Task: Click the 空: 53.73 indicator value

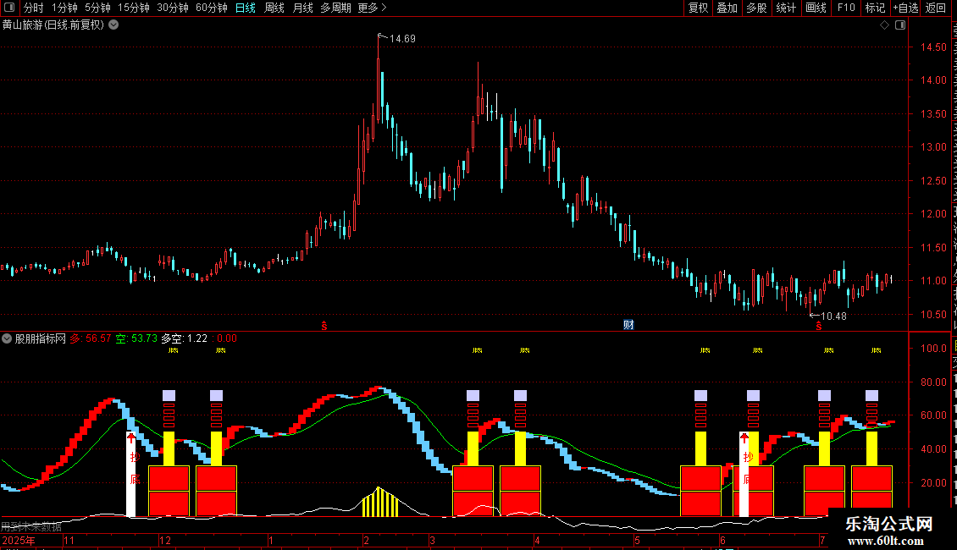Action: tap(136, 338)
